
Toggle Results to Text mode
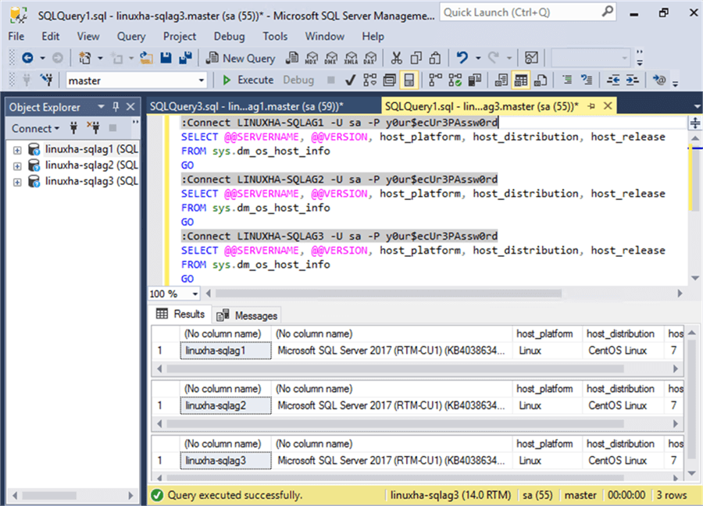[501, 80]
